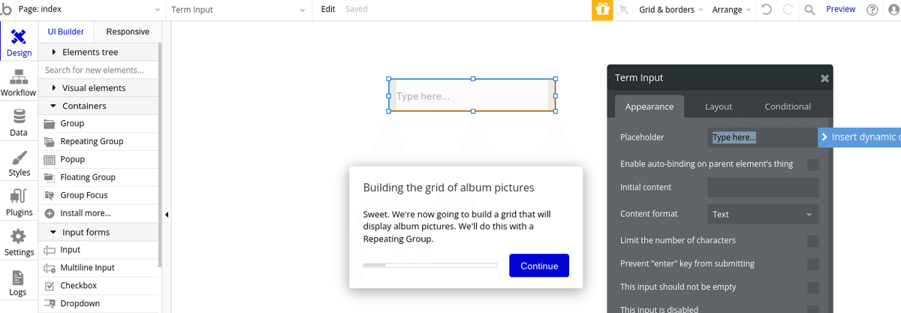Viewport: 901px width, 313px height.
Task: Open the Styles brush icon
Action: pos(19,157)
